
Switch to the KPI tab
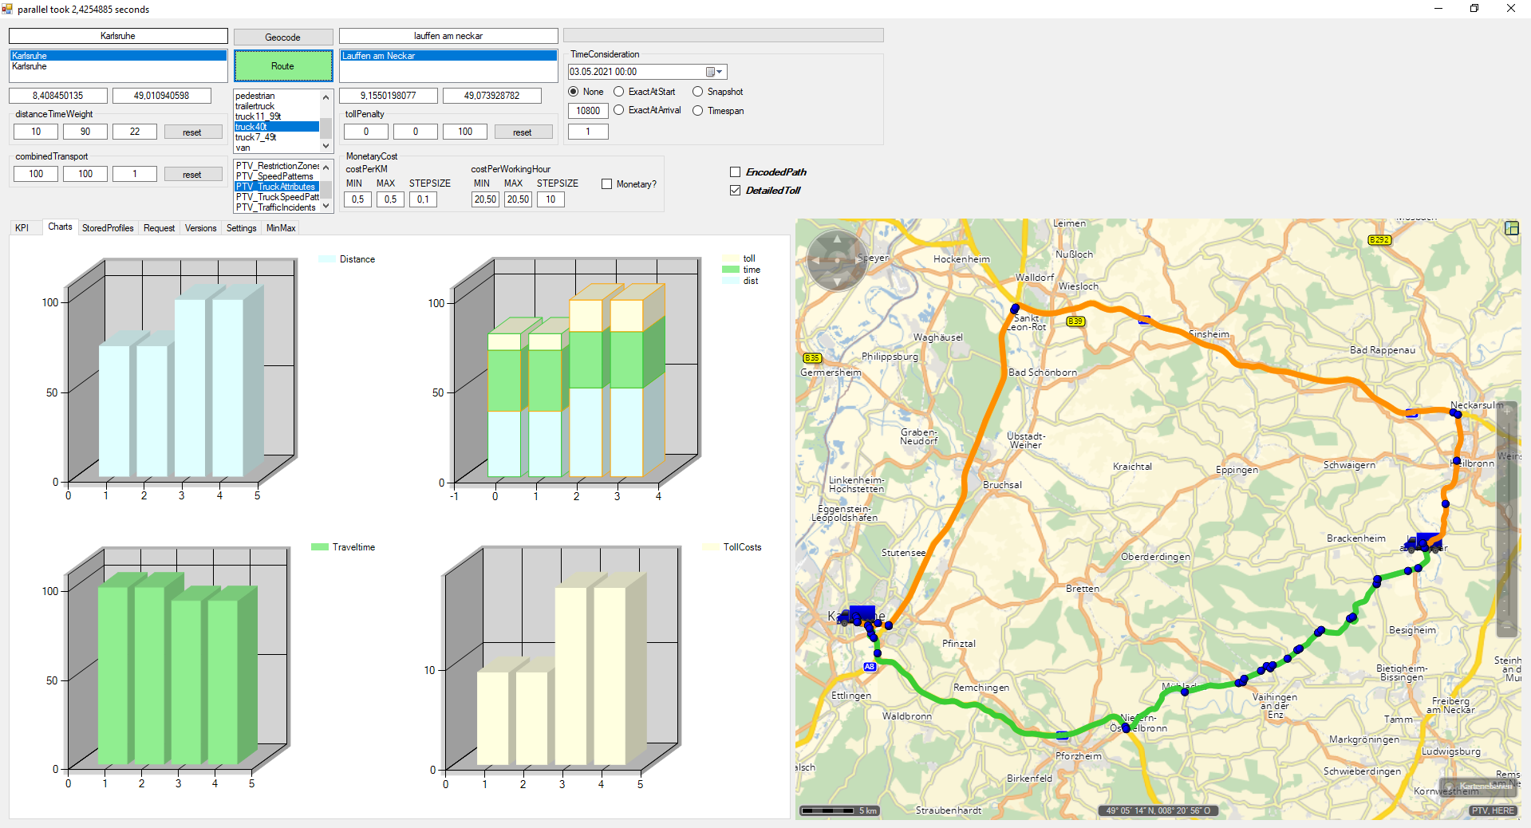(22, 228)
